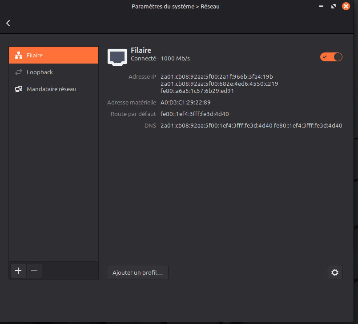358x324 pixels.
Task: Add a new connection with the plus button
Action: [18, 271]
